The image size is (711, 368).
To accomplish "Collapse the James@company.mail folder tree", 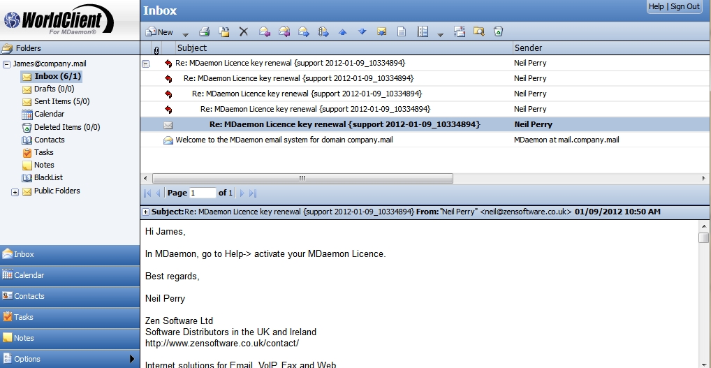I will [x=6, y=64].
